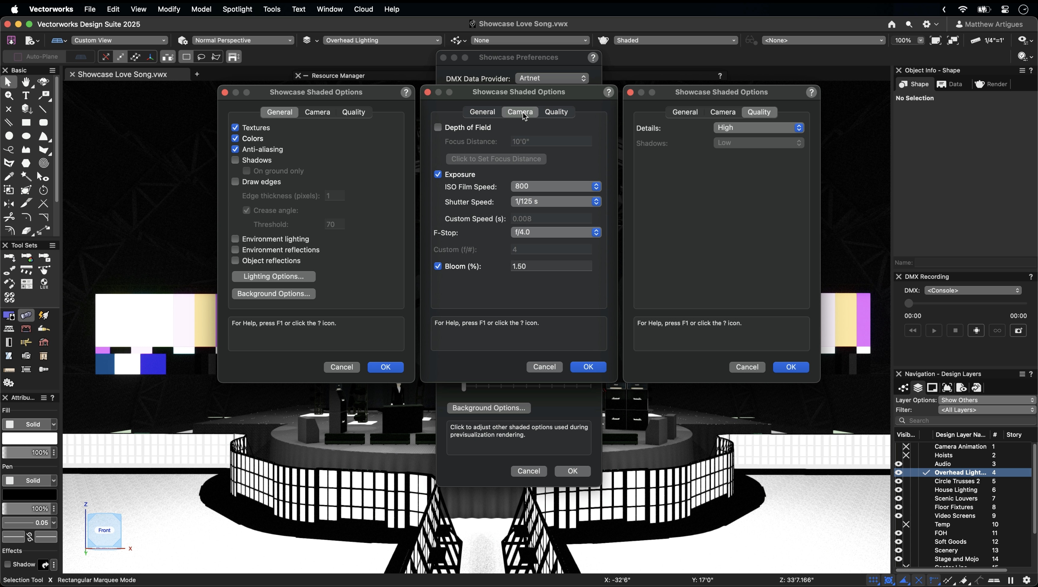Open the Design Layers icon in Navigation panel
The height and width of the screenshot is (587, 1038).
(x=918, y=387)
